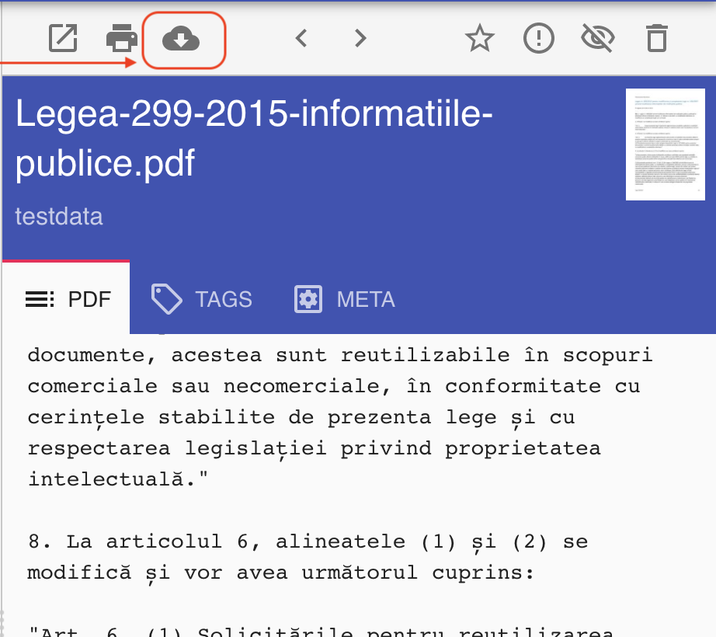
Task: Go to previous document with left chevron
Action: 302,38
